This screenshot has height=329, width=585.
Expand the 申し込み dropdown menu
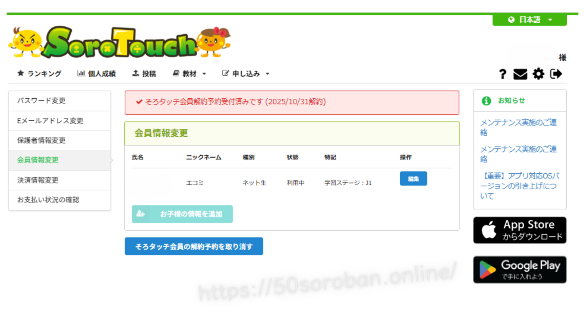246,74
